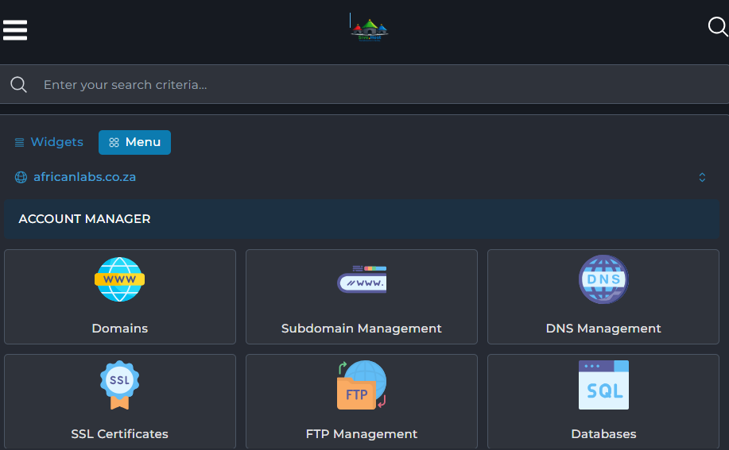Click the magnifier search icon in header

717,26
